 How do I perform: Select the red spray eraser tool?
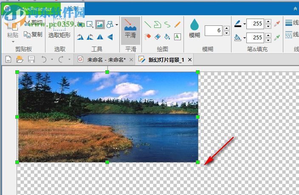pos(148,36)
